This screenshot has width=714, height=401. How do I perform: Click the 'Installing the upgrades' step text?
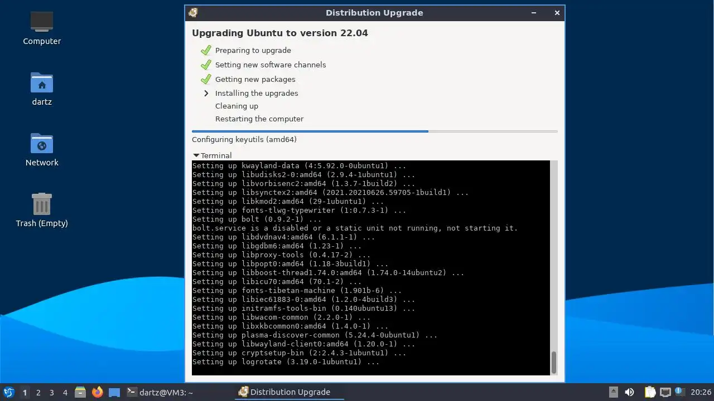click(x=257, y=93)
